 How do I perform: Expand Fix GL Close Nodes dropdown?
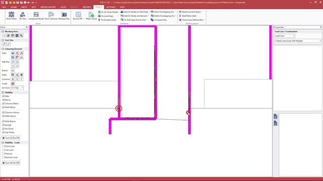119,12
